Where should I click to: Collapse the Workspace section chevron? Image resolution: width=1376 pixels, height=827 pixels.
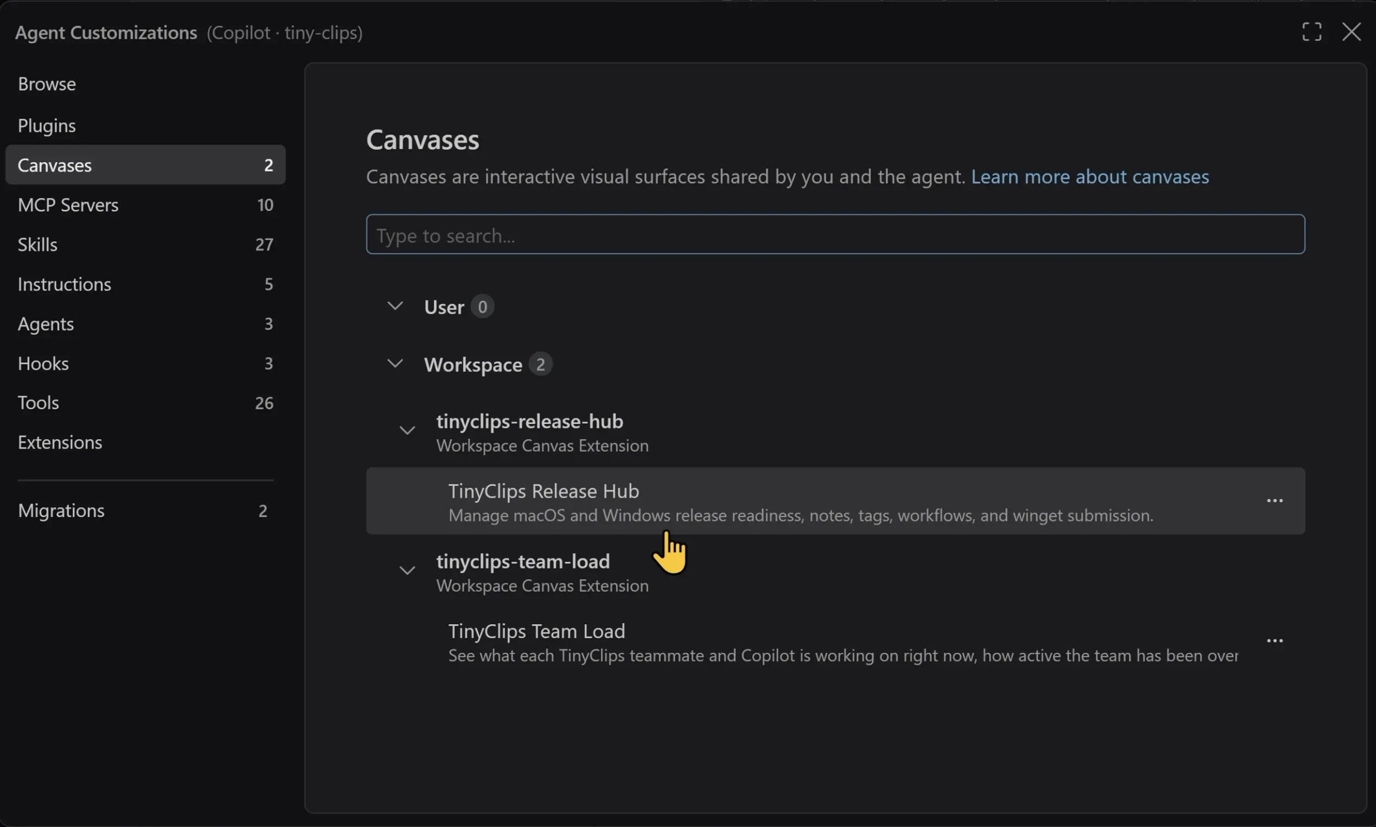click(x=395, y=364)
